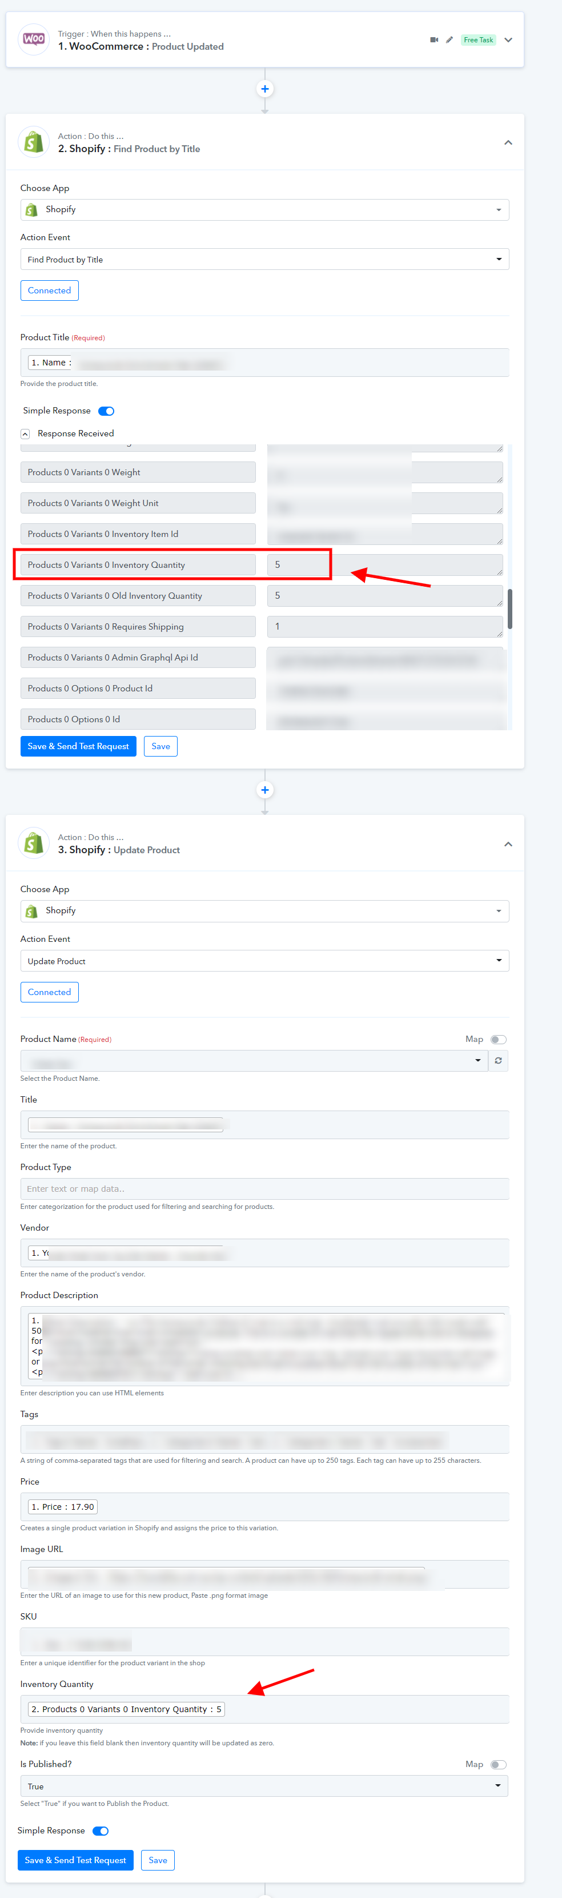Click Requires Shipping value field showing 1
The width and height of the screenshot is (562, 1898).
point(385,627)
